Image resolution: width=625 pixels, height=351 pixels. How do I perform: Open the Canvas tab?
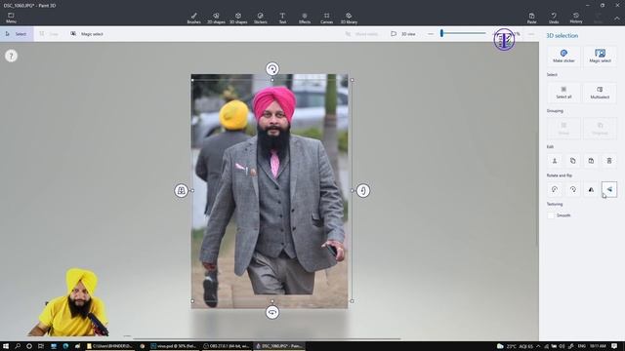(x=326, y=18)
